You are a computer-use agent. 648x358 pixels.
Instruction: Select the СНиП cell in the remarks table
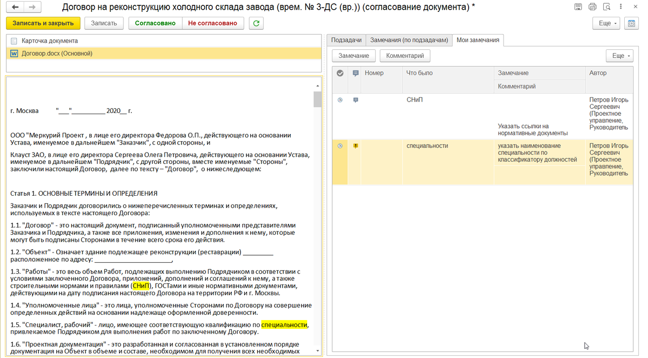(448, 116)
